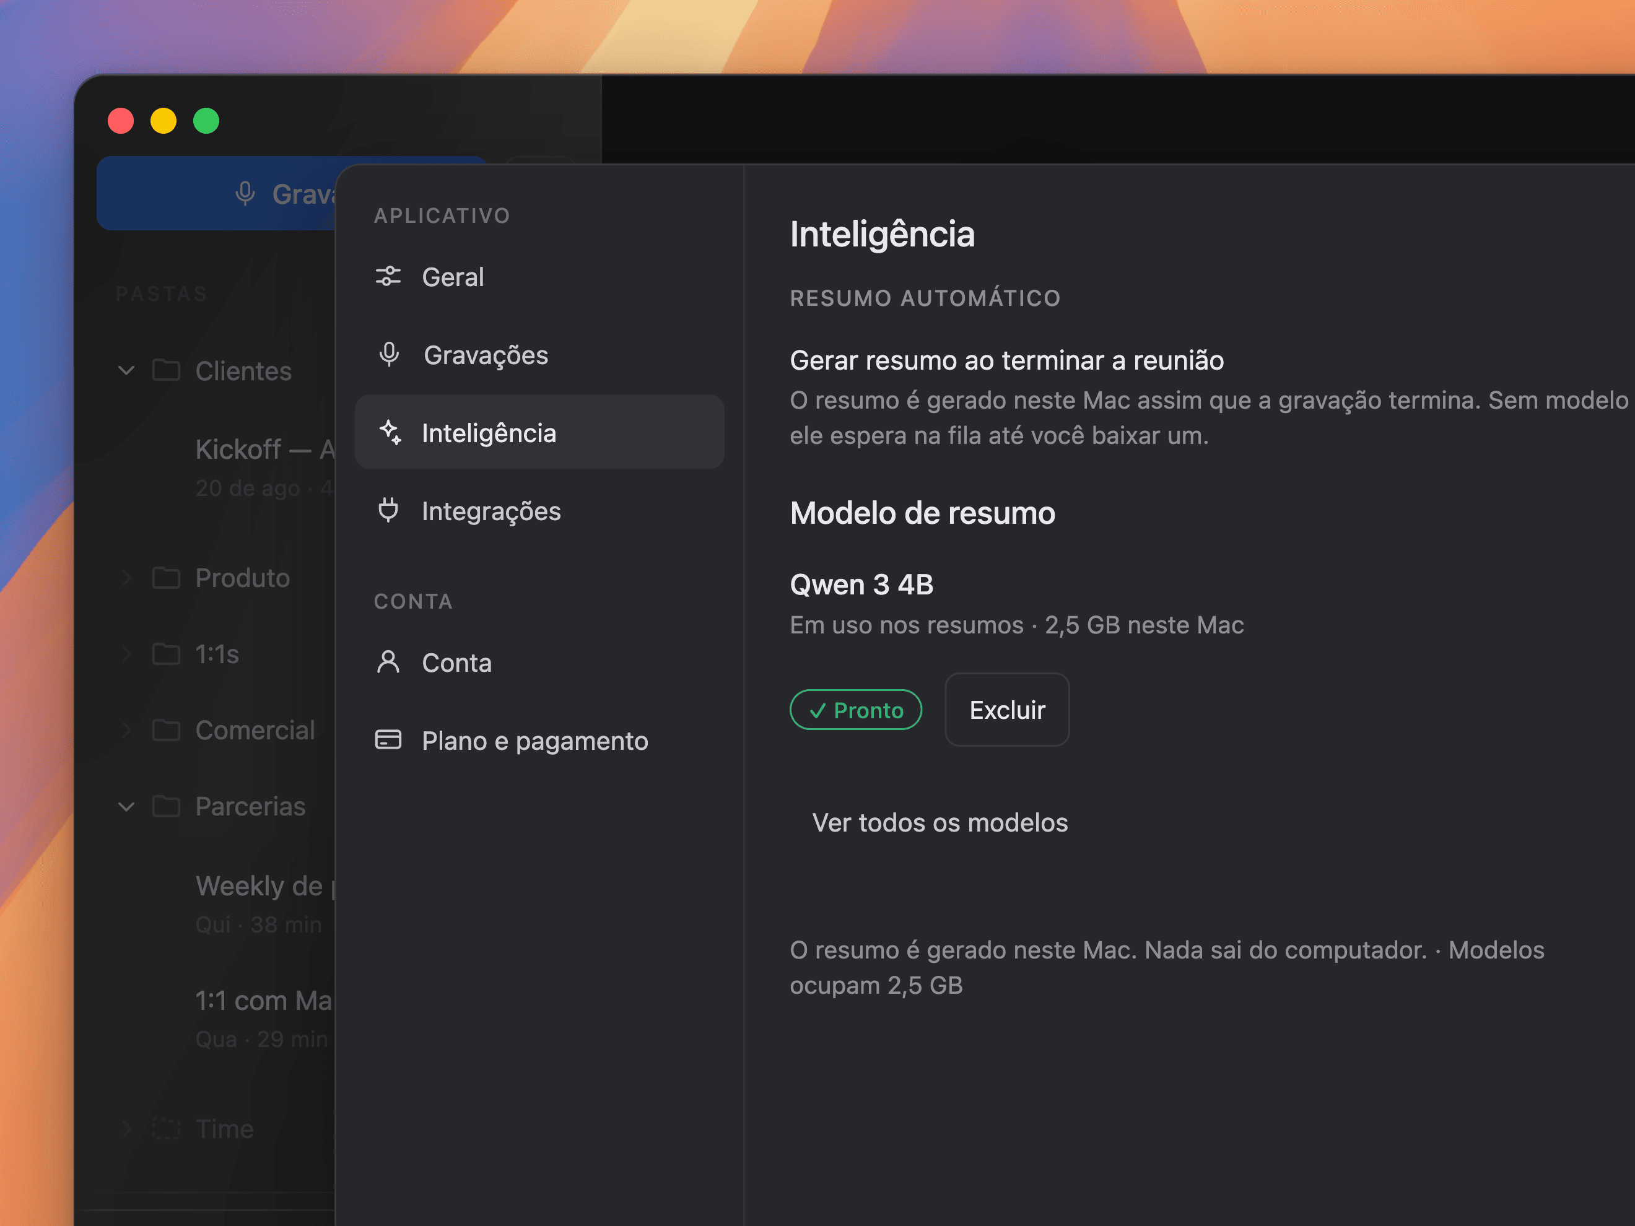Click the Comercial folder icon
Screen dimensions: 1635x1226
[167, 730]
